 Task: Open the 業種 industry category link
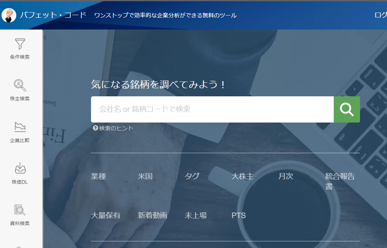click(x=99, y=176)
